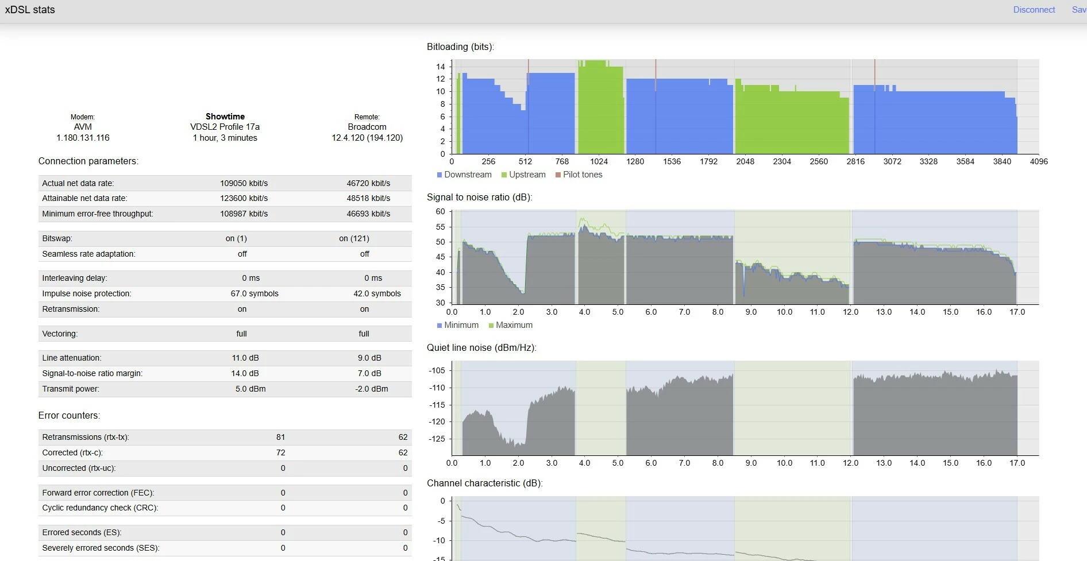Click the Vectoring row label
This screenshot has width=1087, height=561.
pyautogui.click(x=60, y=334)
